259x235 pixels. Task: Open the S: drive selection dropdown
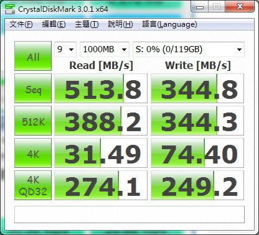tap(189, 49)
